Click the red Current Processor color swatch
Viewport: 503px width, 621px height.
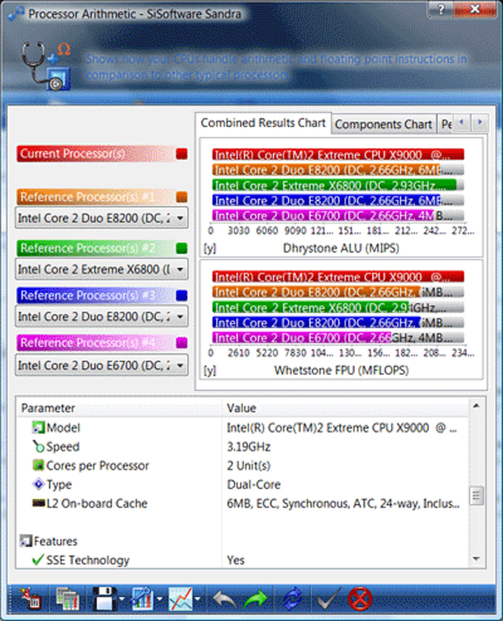(182, 154)
